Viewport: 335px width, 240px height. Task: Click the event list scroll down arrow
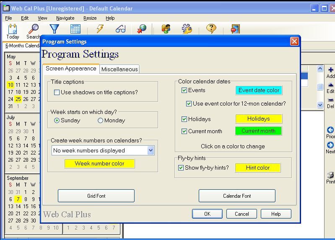320,105
